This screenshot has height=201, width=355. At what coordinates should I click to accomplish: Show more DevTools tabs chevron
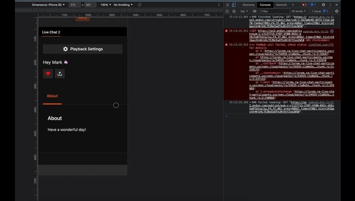coord(293,5)
